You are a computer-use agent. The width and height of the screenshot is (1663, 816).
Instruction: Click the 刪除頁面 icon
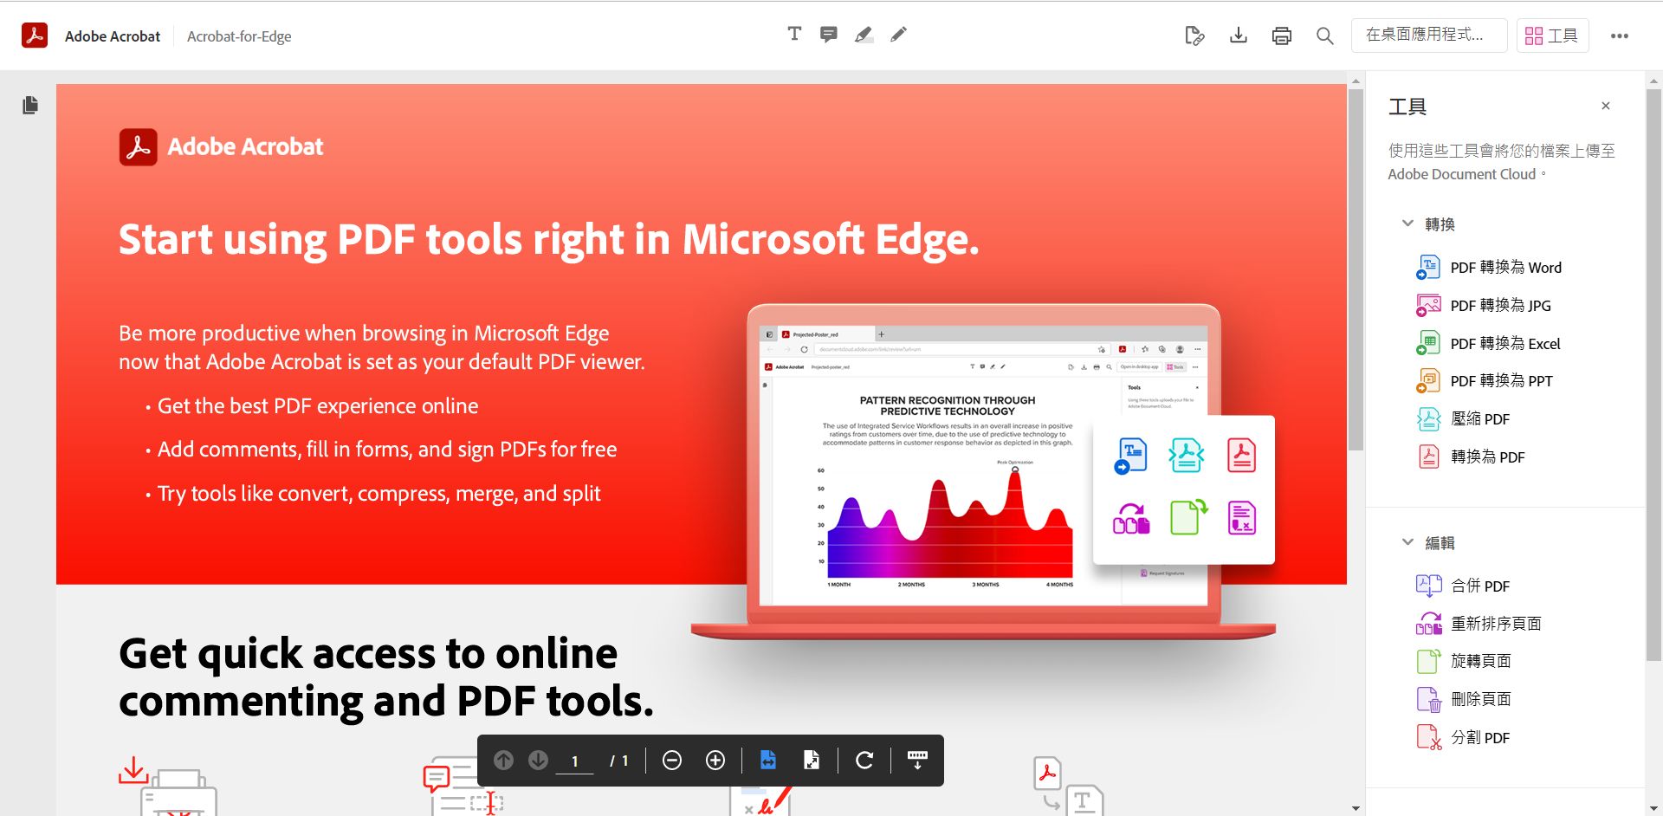pyautogui.click(x=1428, y=699)
